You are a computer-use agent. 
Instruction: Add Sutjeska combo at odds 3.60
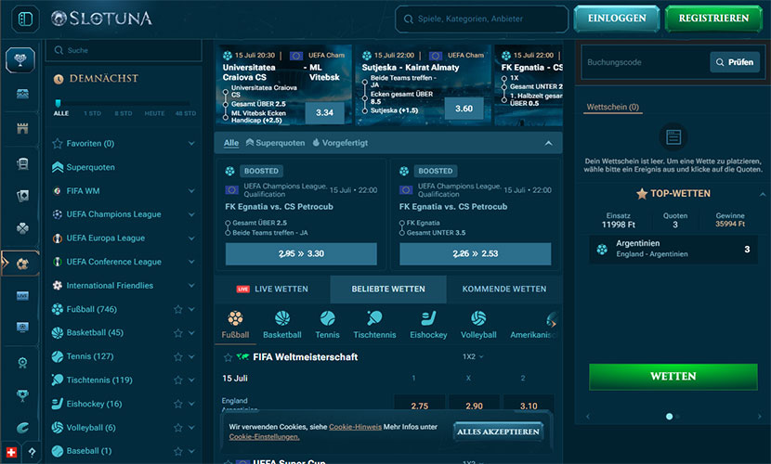tap(464, 109)
